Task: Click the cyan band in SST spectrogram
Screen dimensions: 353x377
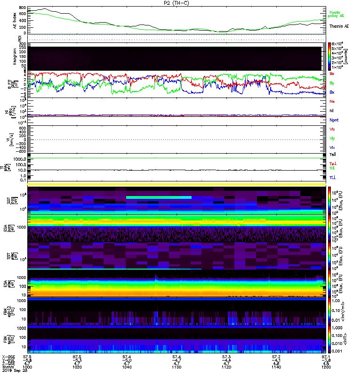Action: 159,197
